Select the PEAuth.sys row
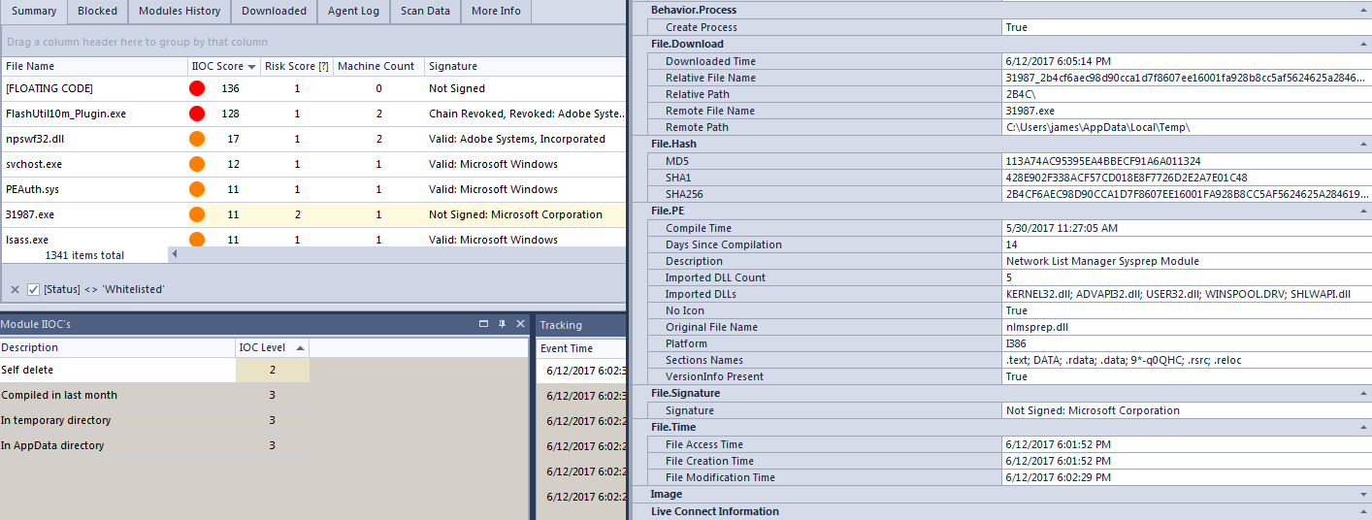The image size is (1372, 520). [312, 189]
